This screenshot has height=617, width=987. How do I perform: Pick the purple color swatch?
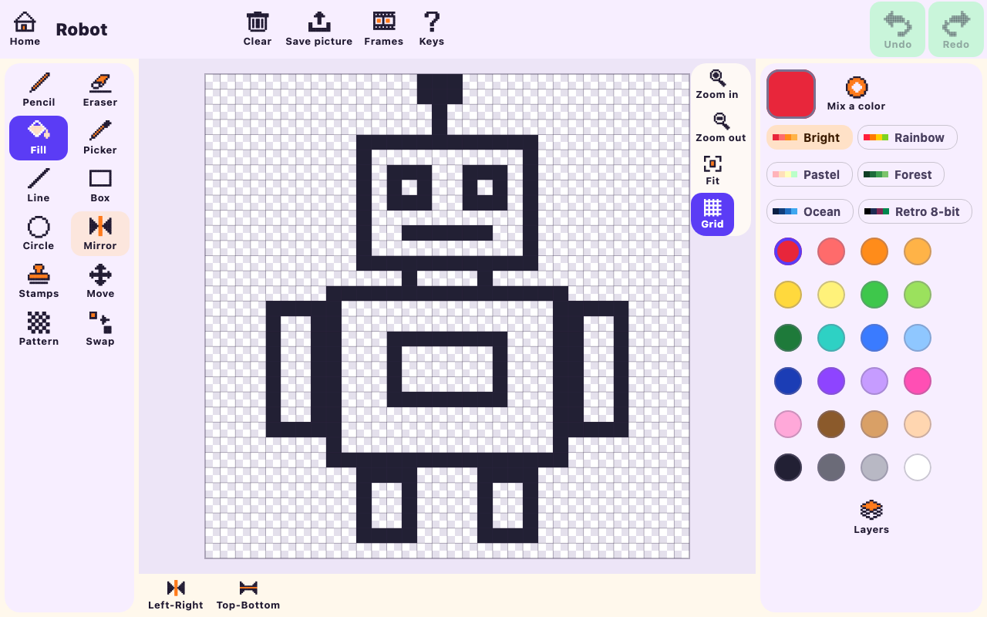pos(831,381)
